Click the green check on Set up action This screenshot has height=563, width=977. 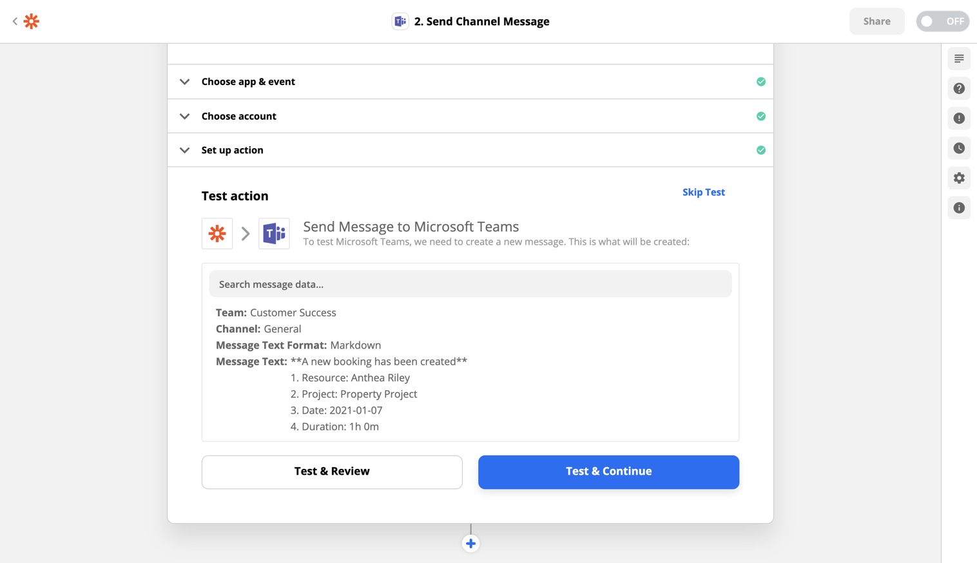[x=761, y=150]
